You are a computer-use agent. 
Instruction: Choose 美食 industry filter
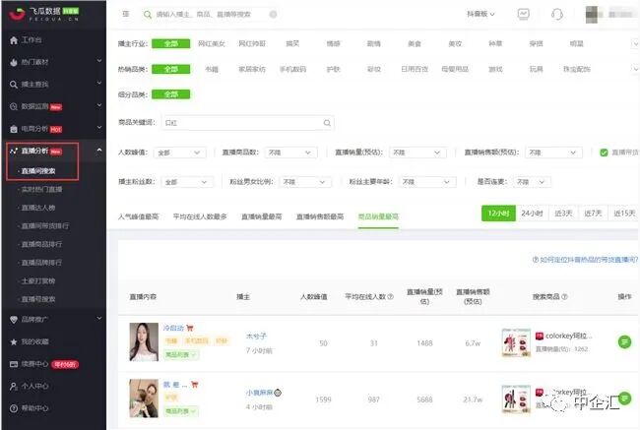pos(415,43)
